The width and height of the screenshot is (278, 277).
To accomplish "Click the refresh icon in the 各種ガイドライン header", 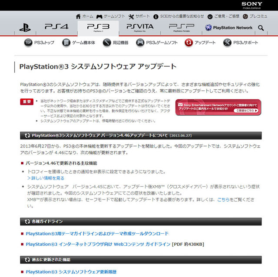I will click(x=27, y=222).
